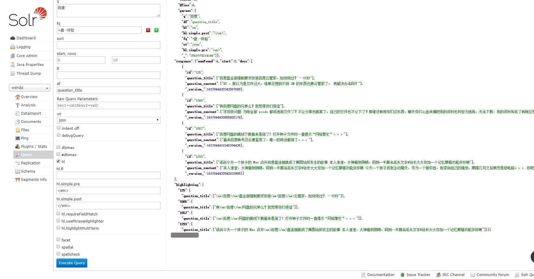Open the Issue Tracker link
Viewport: 534px width, 279px height.
418,275
